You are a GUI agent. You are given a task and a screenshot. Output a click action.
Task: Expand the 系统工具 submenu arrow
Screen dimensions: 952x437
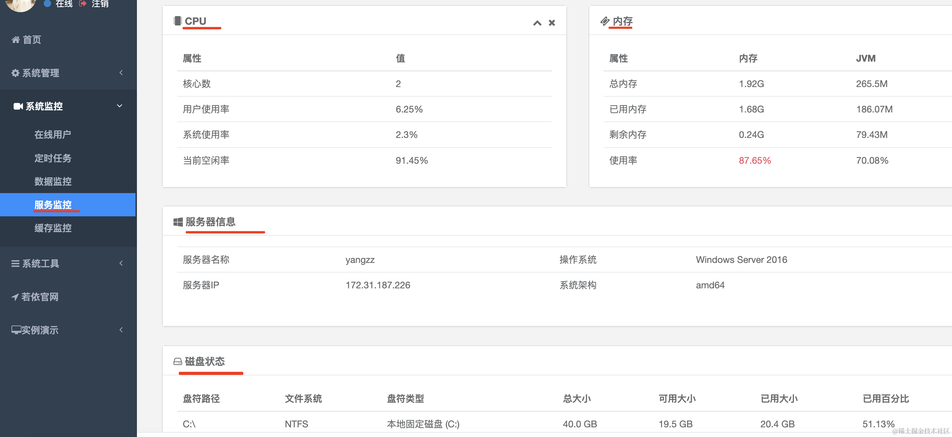click(121, 263)
